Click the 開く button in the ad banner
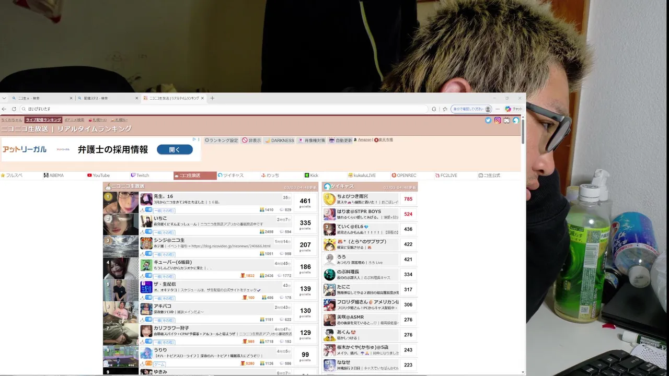 click(175, 150)
